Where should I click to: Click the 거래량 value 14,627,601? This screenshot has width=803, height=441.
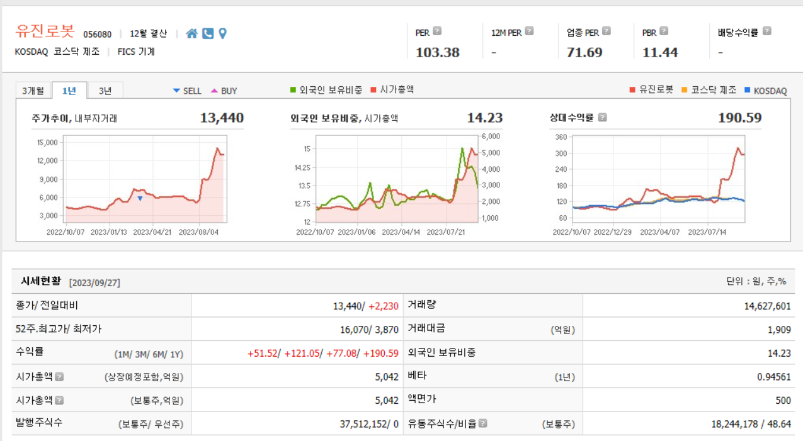[x=767, y=306]
